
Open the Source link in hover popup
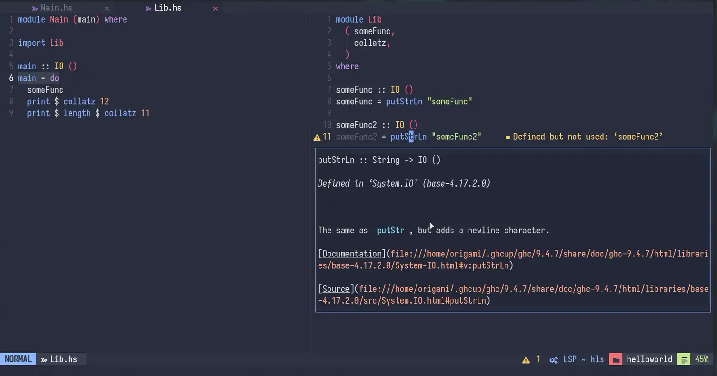click(336, 289)
